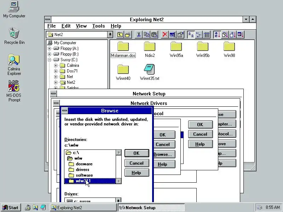Screen dimensions: 283x212
Task: Switch to details table view
Action: (207, 34)
